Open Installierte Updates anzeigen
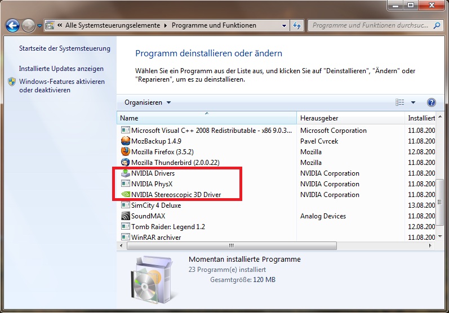The width and height of the screenshot is (449, 313). click(61, 69)
